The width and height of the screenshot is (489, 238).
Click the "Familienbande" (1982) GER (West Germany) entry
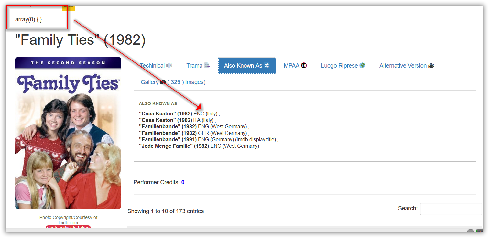194,133
